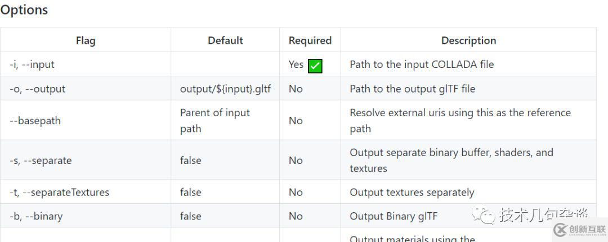Viewport: 608px width, 242px height.
Task: Click the Options heading
Action: tap(24, 10)
